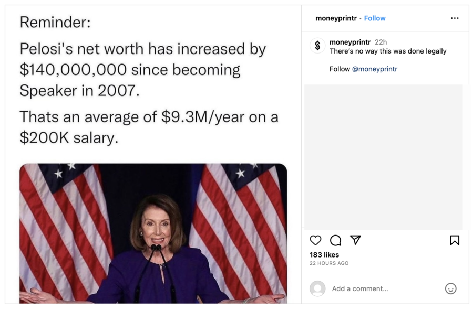Screen dimensions: 473x310
Task: Click moneyprintr dollar-sign profile avatar
Action: (x=317, y=46)
